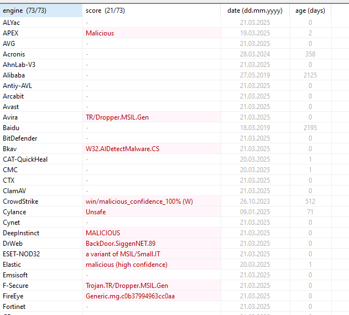Select the Acronis engine name
The image size is (349, 315).
pyautogui.click(x=14, y=54)
